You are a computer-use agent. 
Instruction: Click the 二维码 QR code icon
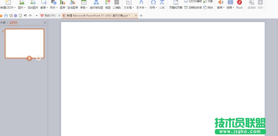coord(116,4)
